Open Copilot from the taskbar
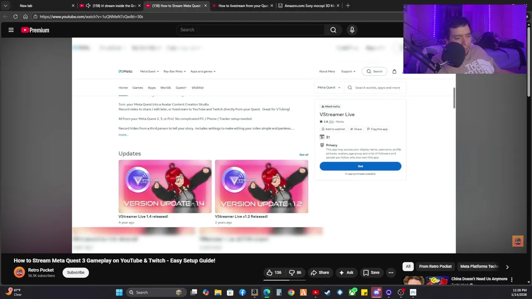 (x=206, y=292)
